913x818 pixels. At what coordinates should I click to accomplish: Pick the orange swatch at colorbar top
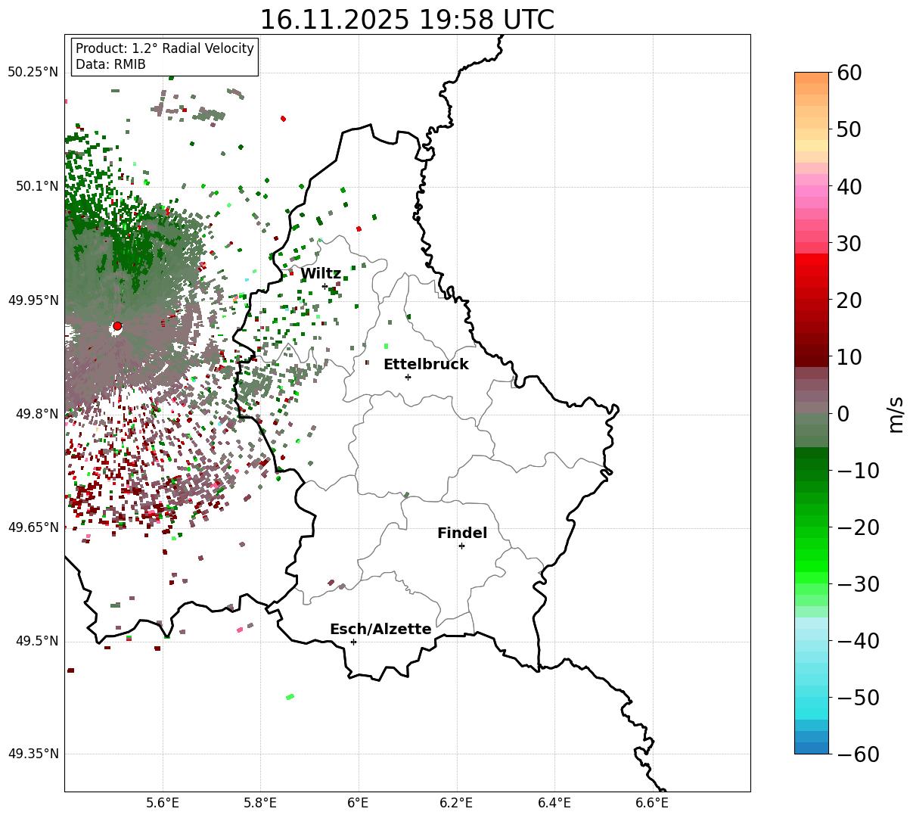click(812, 78)
